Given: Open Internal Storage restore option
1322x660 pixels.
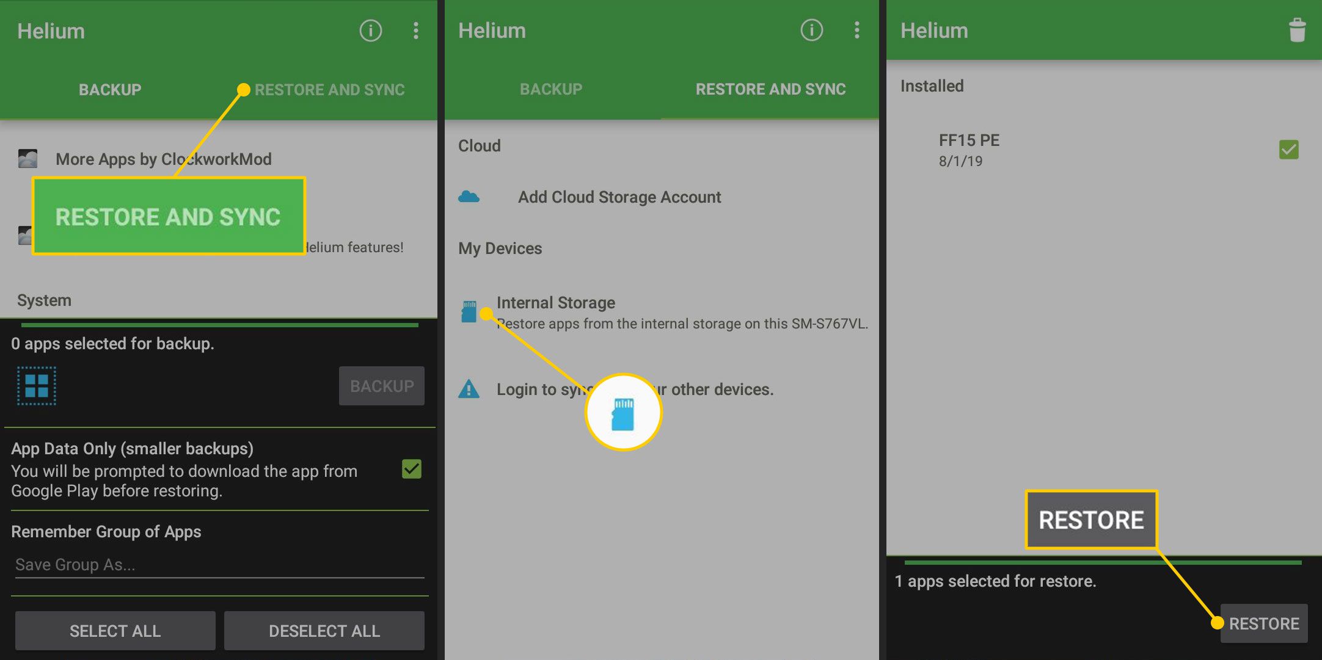Looking at the screenshot, I should 662,313.
